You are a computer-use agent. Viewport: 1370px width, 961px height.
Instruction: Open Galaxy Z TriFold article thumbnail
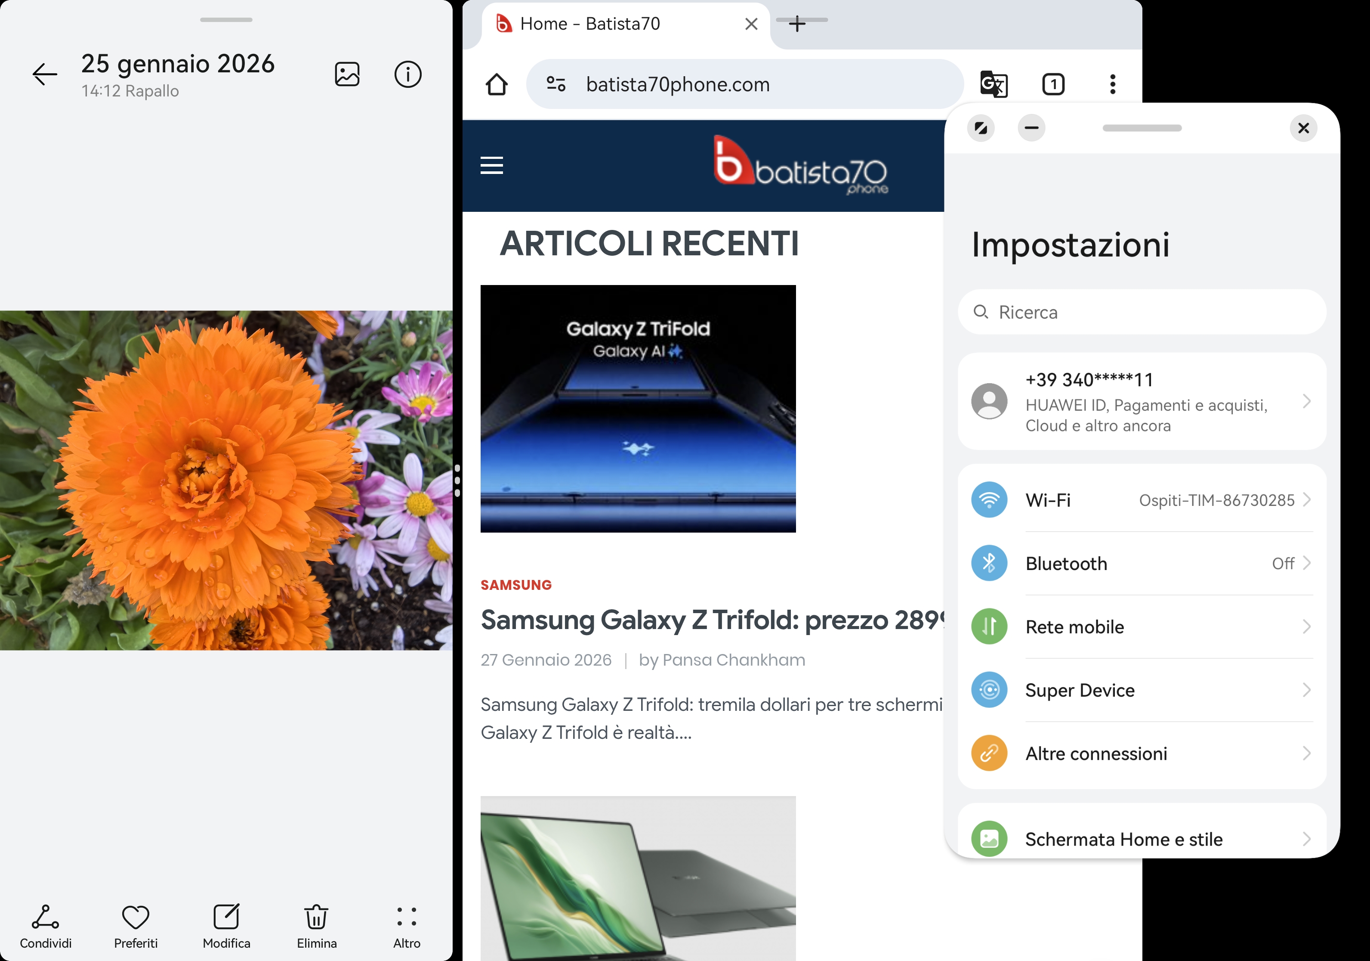(637, 408)
